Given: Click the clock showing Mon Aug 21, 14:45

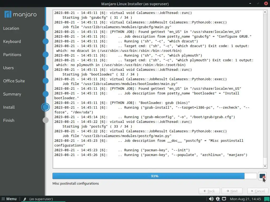Looking at the screenshot, I should tap(245, 199).
